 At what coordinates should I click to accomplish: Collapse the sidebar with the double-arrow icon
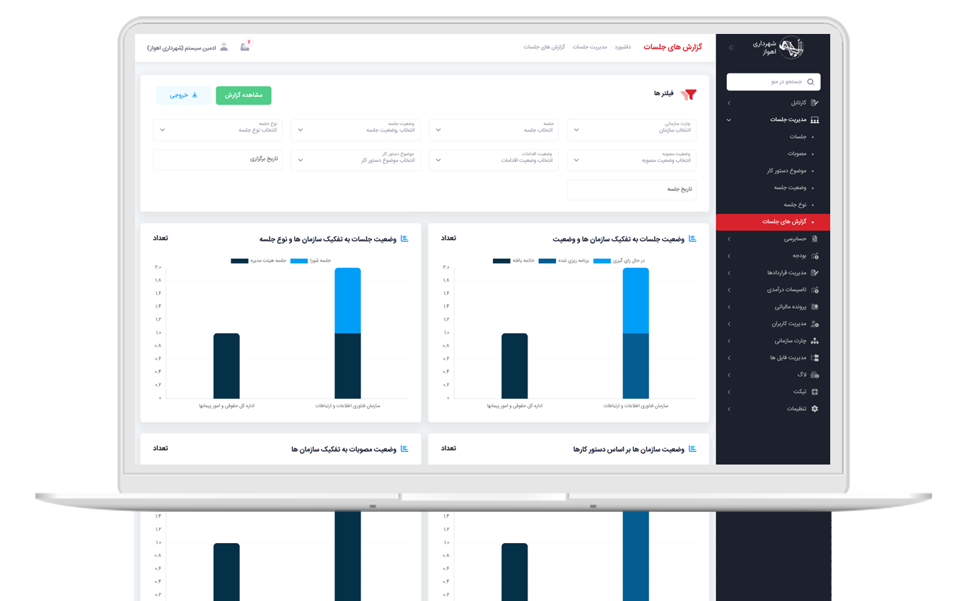coord(731,47)
